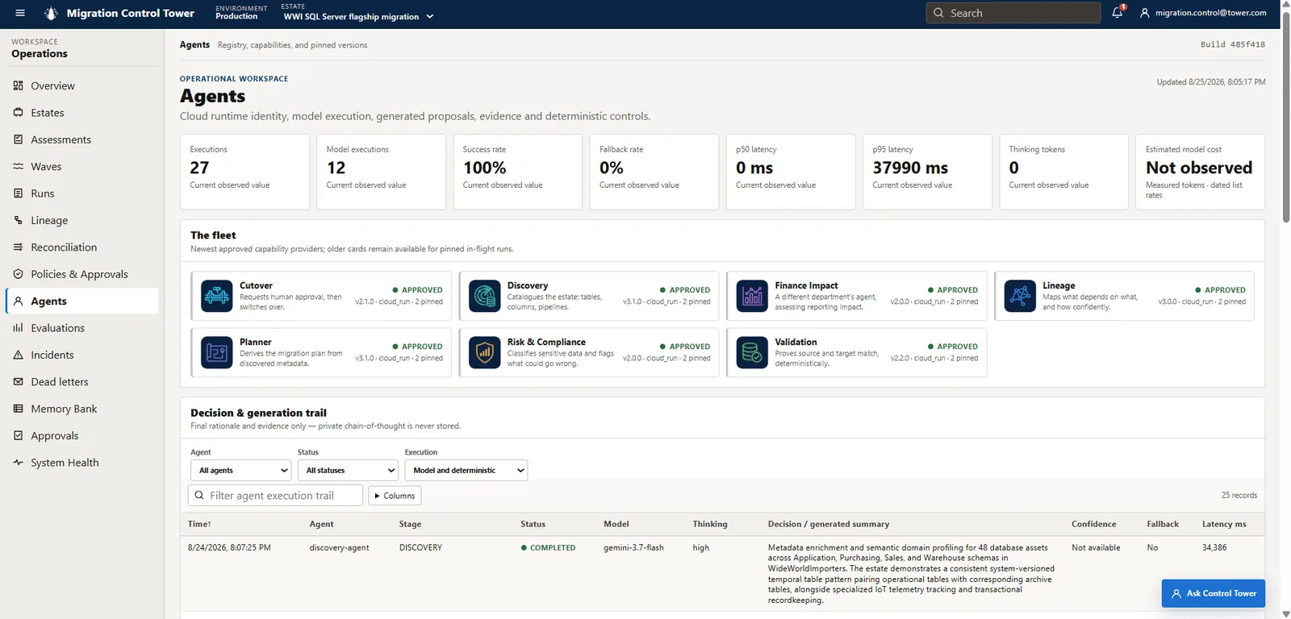Click the Memory Bank sidebar icon
Viewport: 1291px width, 619px height.
19,409
